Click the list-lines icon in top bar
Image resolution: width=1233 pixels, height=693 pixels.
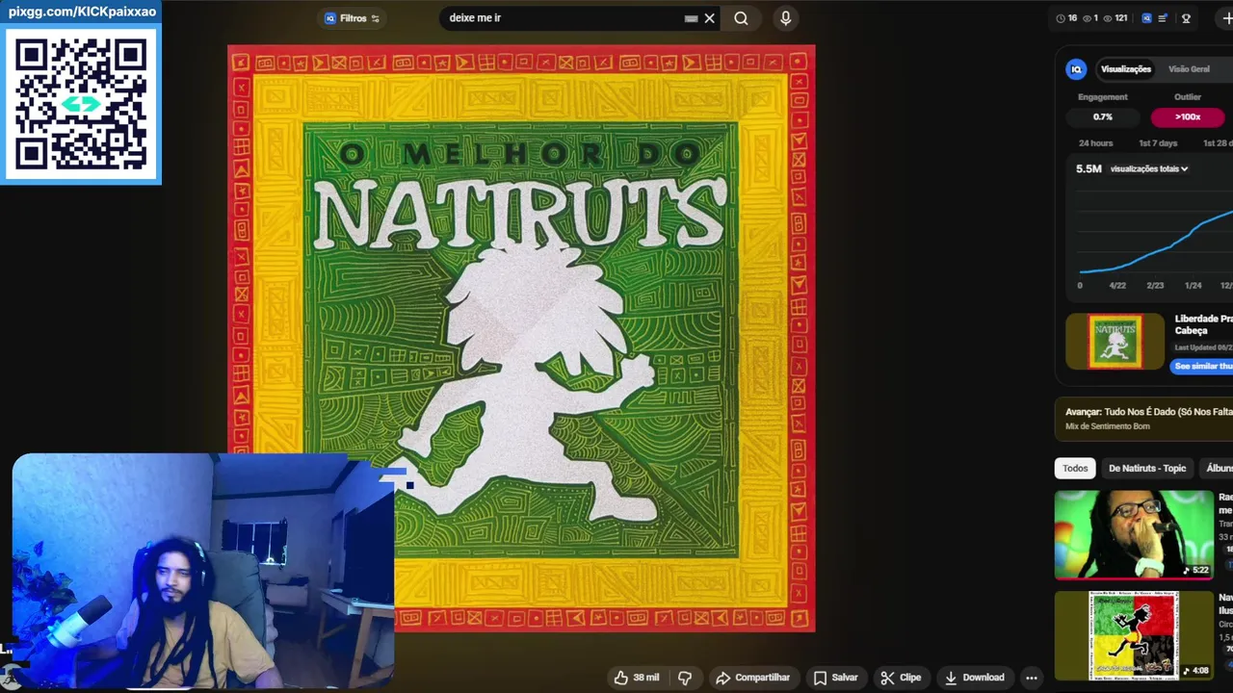(1164, 18)
